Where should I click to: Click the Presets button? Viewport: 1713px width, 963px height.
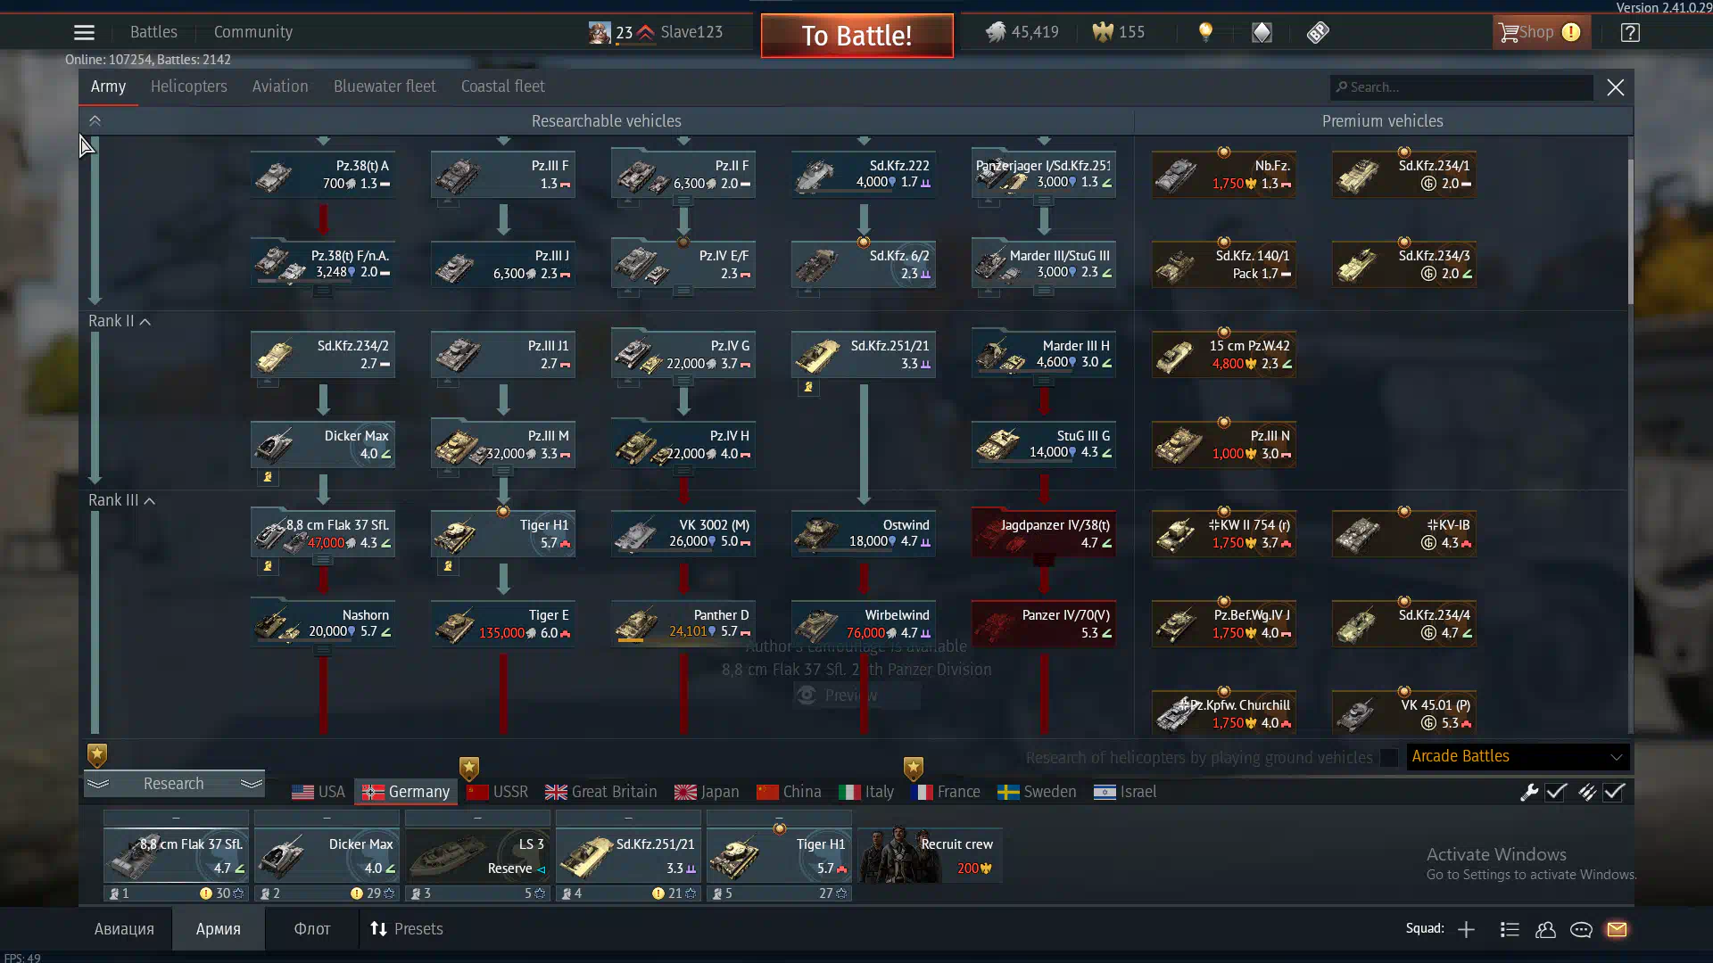(x=407, y=929)
